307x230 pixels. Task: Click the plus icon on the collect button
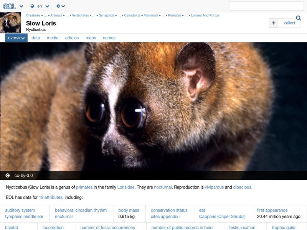[273, 23]
